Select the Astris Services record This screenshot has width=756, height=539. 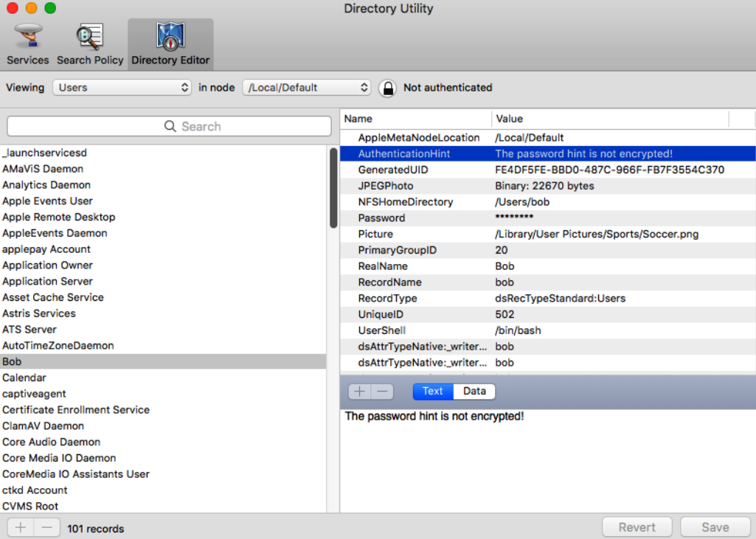(x=163, y=313)
